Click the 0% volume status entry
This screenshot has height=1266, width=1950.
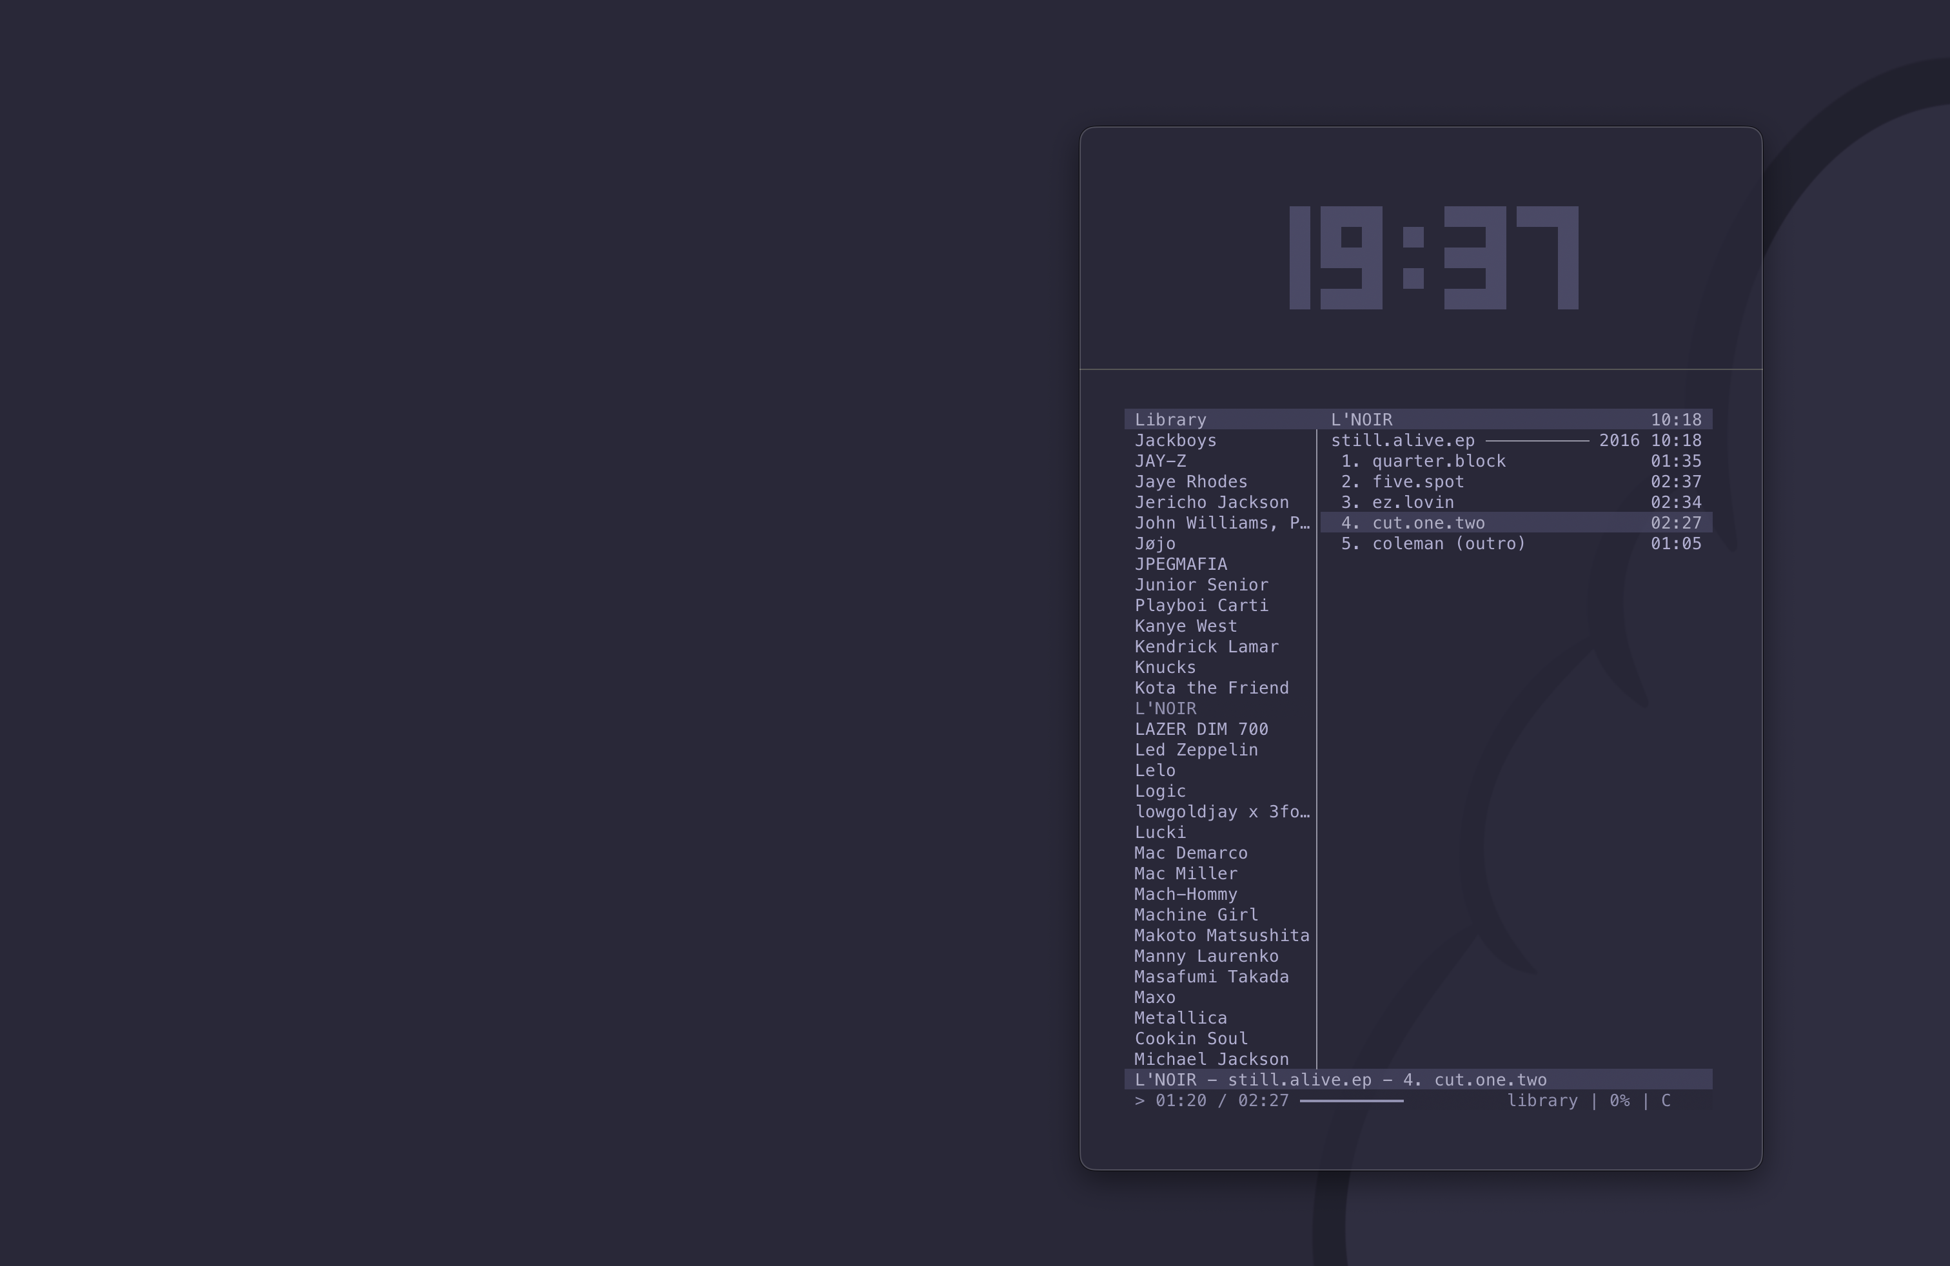coord(1619,1100)
